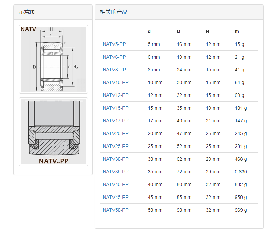Open the NATV5-PP product link
The image size is (266, 232).
tap(114, 44)
